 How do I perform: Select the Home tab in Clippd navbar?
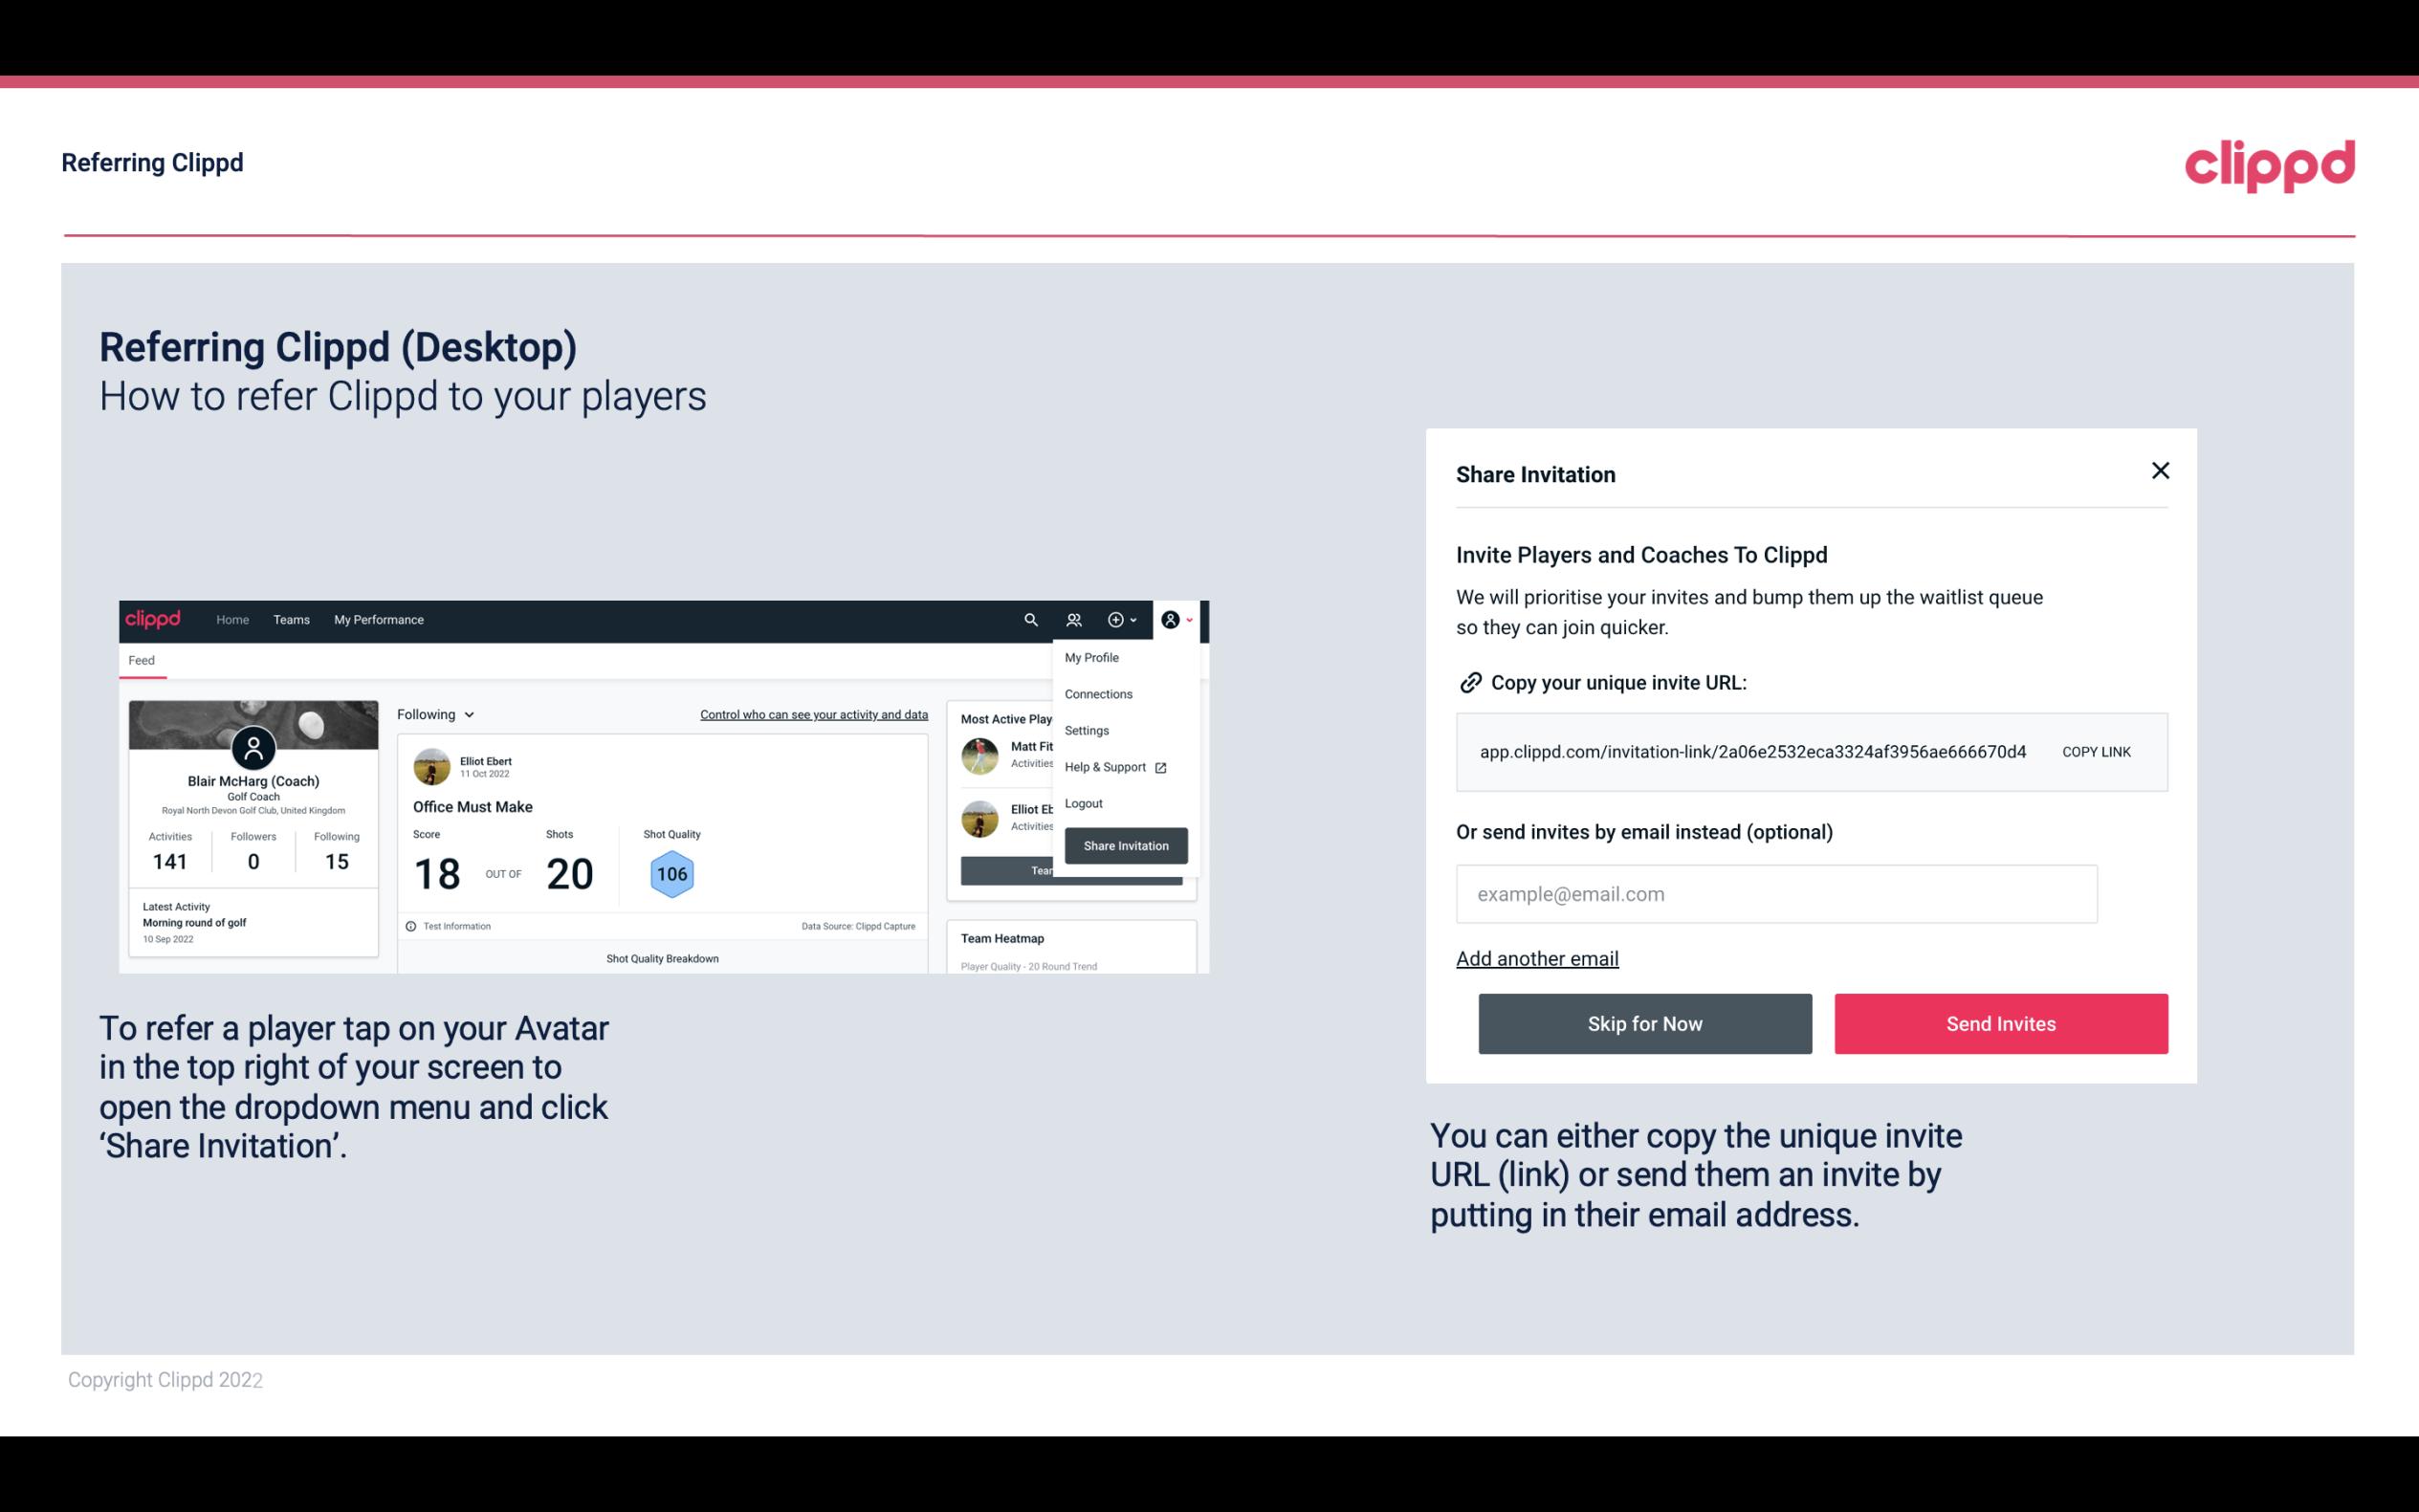click(x=231, y=619)
